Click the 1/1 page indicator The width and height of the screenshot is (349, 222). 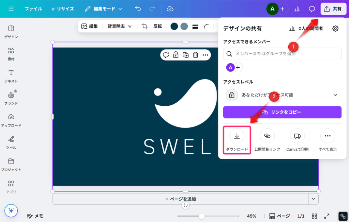(301, 216)
